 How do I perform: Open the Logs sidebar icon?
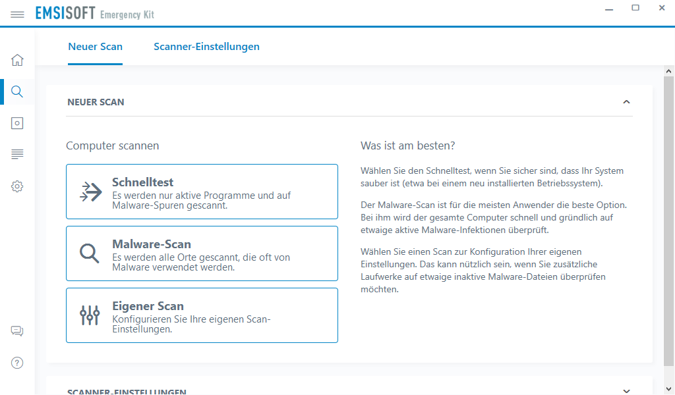click(17, 154)
